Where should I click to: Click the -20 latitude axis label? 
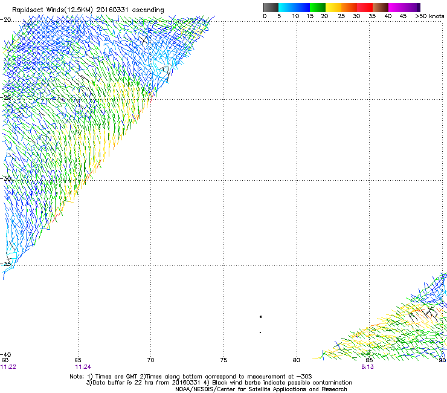[5, 20]
